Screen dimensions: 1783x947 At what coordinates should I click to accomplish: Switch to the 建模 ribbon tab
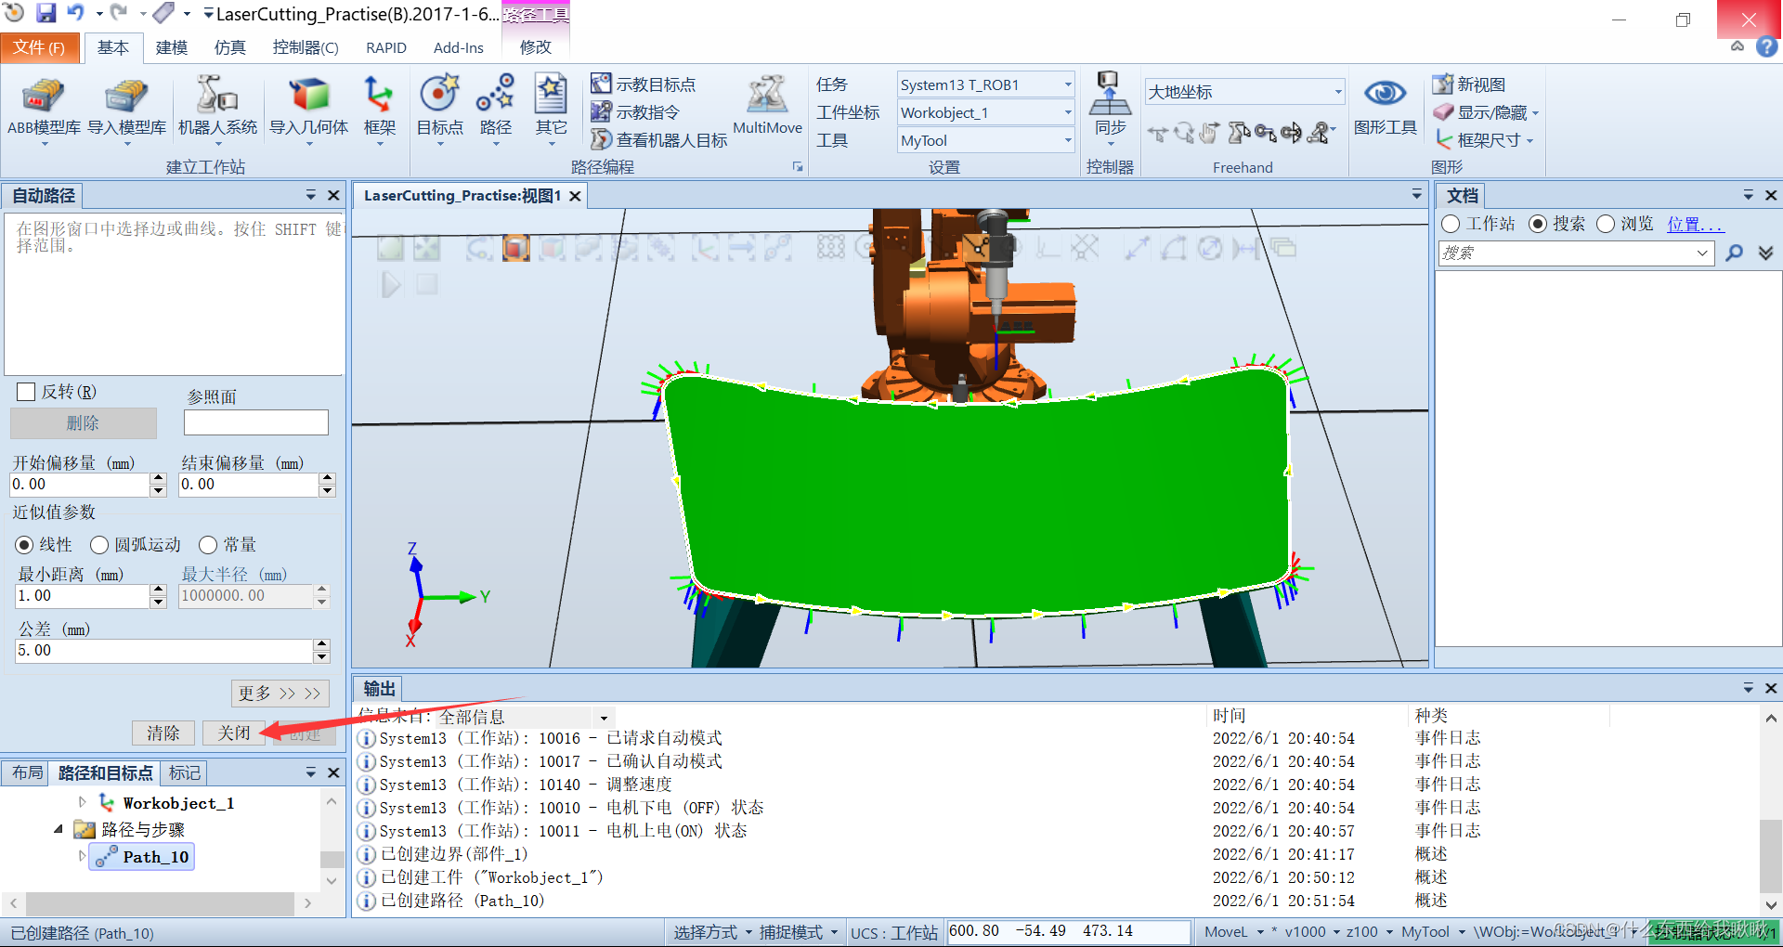(171, 47)
